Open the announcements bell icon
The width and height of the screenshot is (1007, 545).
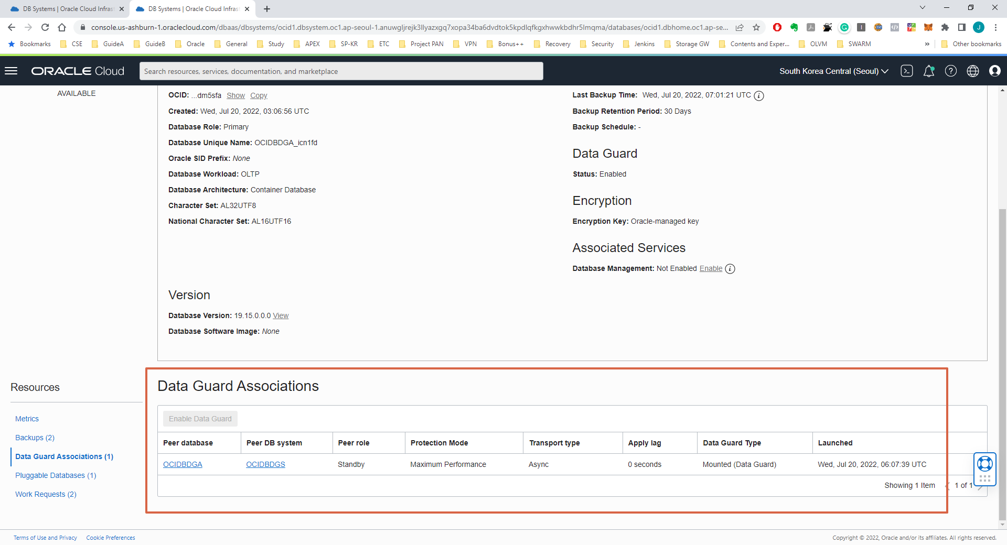pos(929,71)
